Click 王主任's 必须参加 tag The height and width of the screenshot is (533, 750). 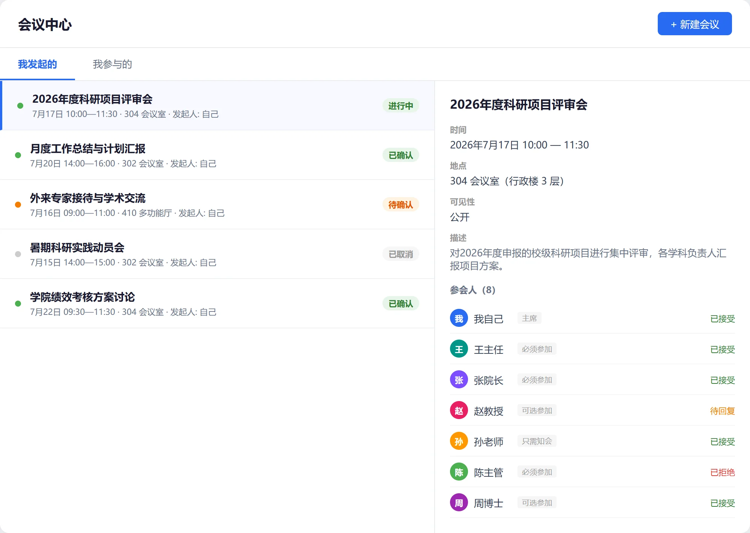coord(537,349)
